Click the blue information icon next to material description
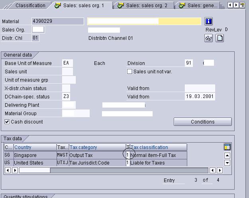This screenshot has width=249, height=198. [x=208, y=21]
